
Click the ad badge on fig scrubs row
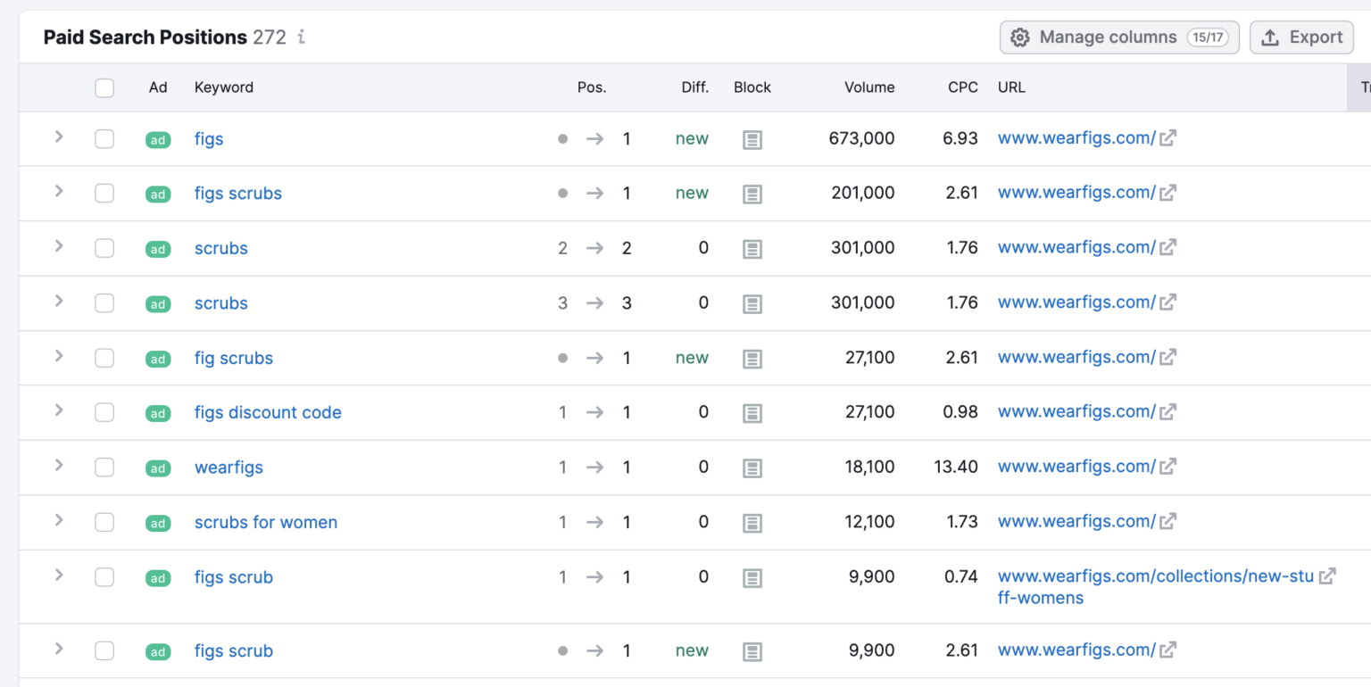(x=158, y=358)
